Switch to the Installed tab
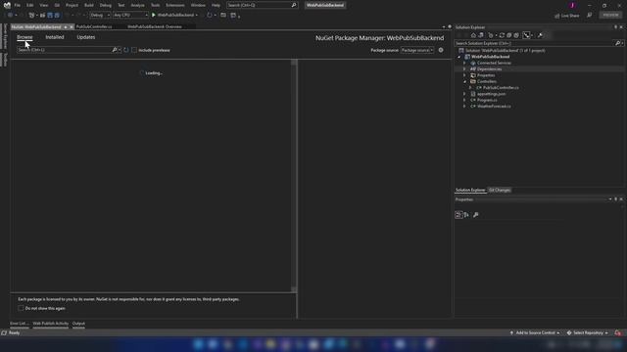627x352 pixels. [x=55, y=37]
